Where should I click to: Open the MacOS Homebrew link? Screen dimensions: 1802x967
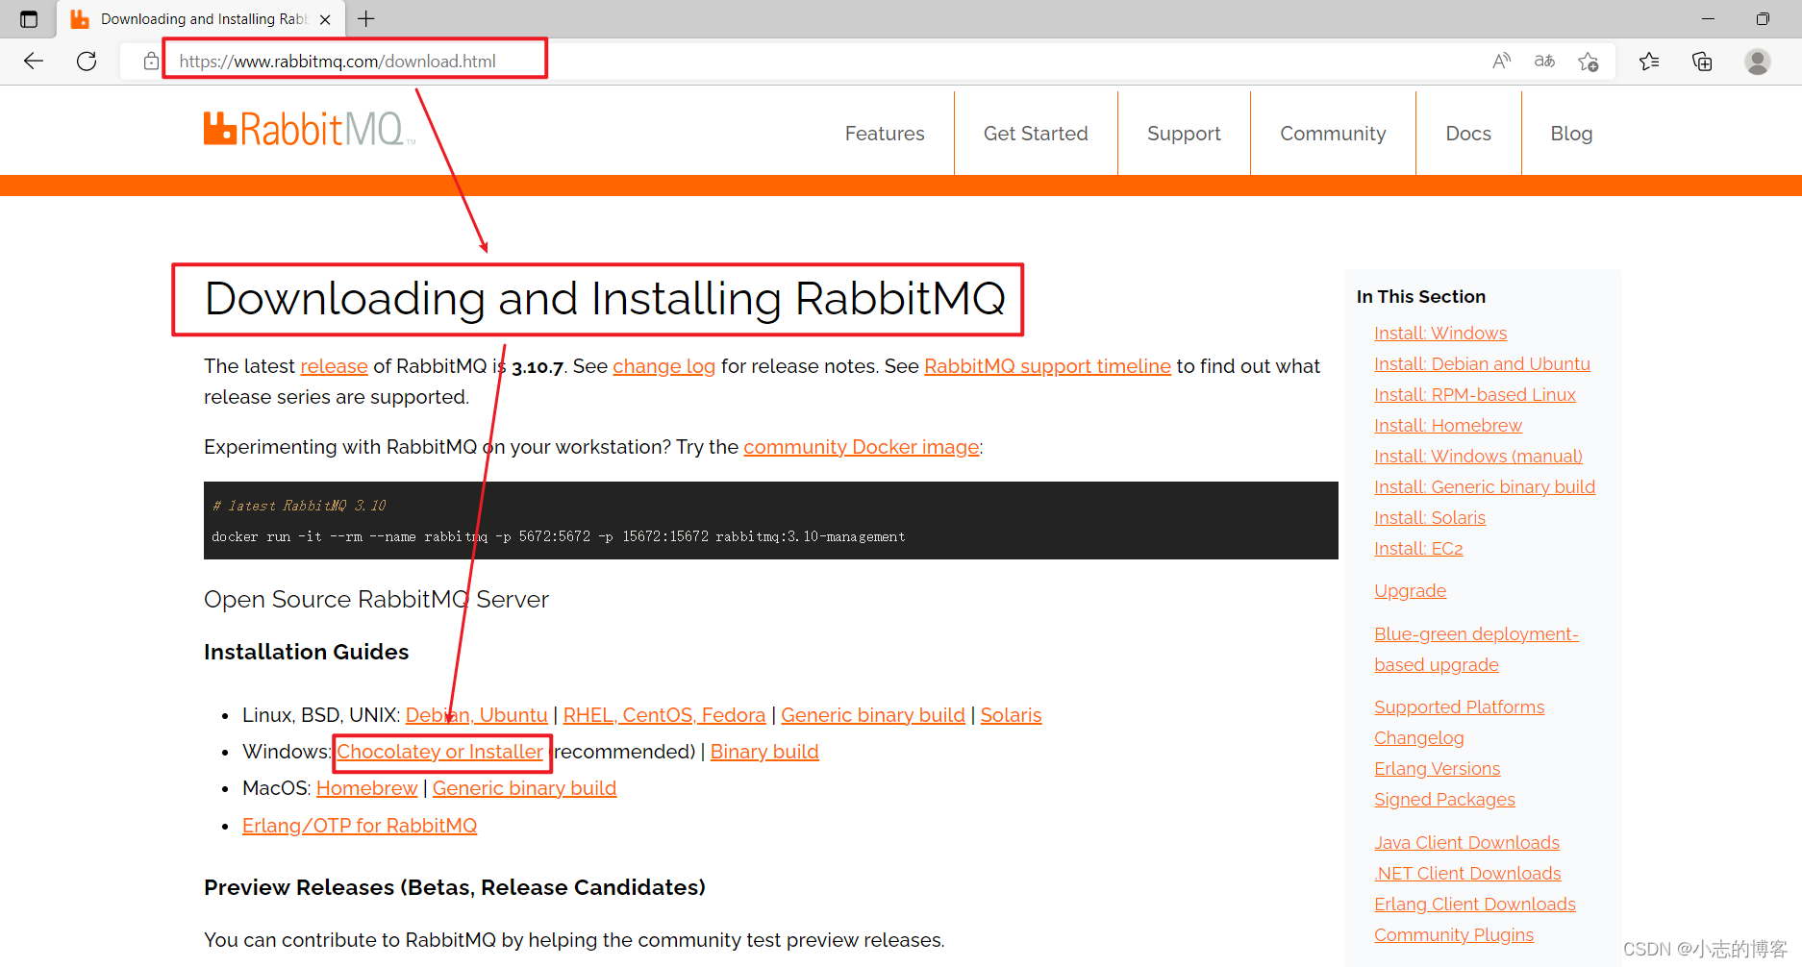click(366, 788)
